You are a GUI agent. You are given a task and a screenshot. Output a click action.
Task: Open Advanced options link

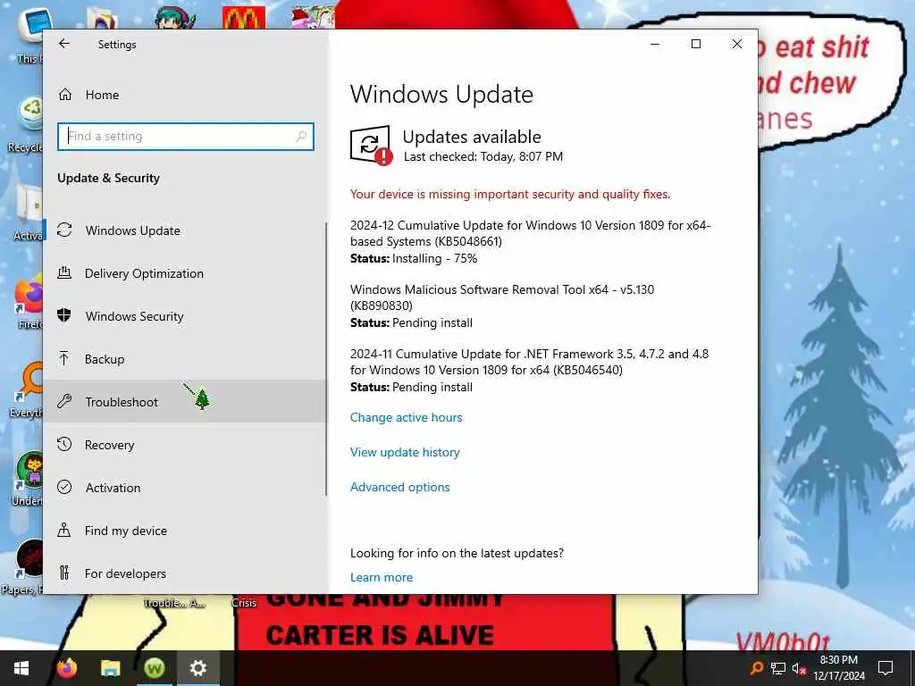(399, 487)
